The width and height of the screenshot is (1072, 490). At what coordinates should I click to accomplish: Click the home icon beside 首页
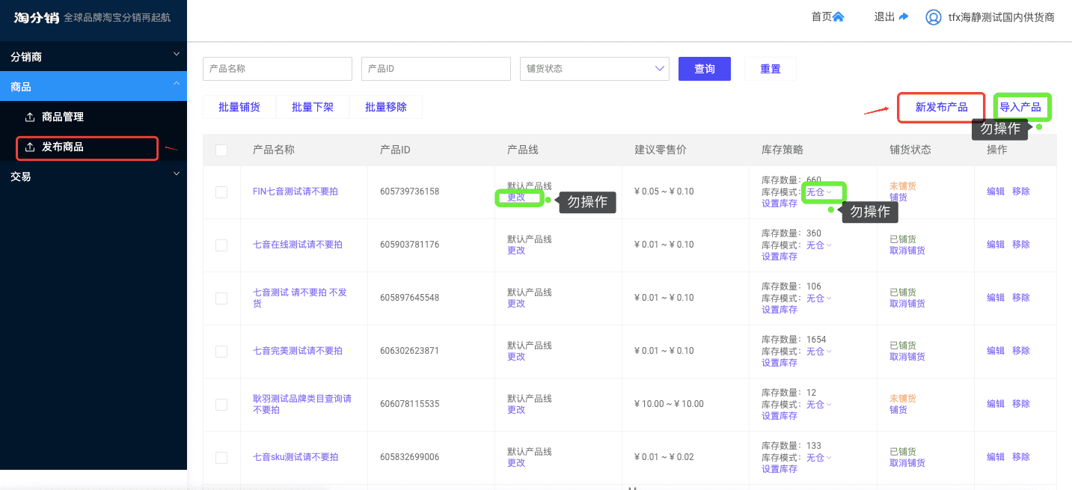839,17
